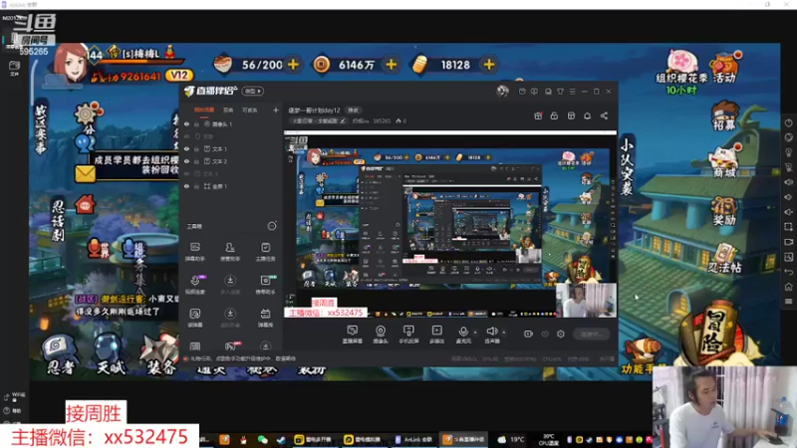The width and height of the screenshot is (797, 448).
Task: Select the active orange scene tab
Action: click(x=204, y=110)
